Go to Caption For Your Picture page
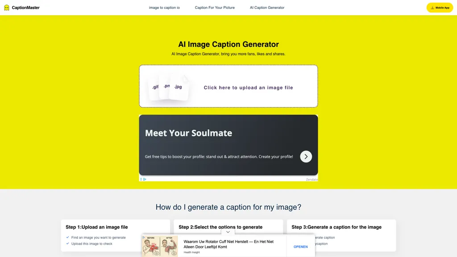Viewport: 457px width, 257px height. (215, 8)
